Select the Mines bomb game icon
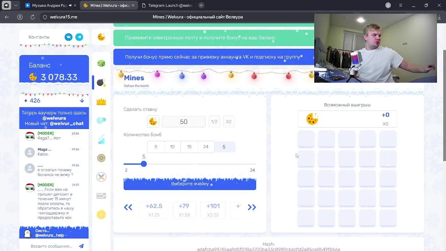 pos(101,83)
